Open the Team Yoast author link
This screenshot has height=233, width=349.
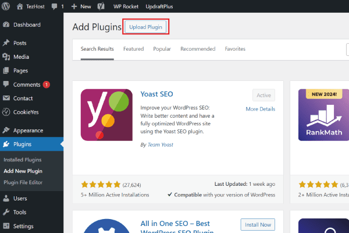point(161,144)
